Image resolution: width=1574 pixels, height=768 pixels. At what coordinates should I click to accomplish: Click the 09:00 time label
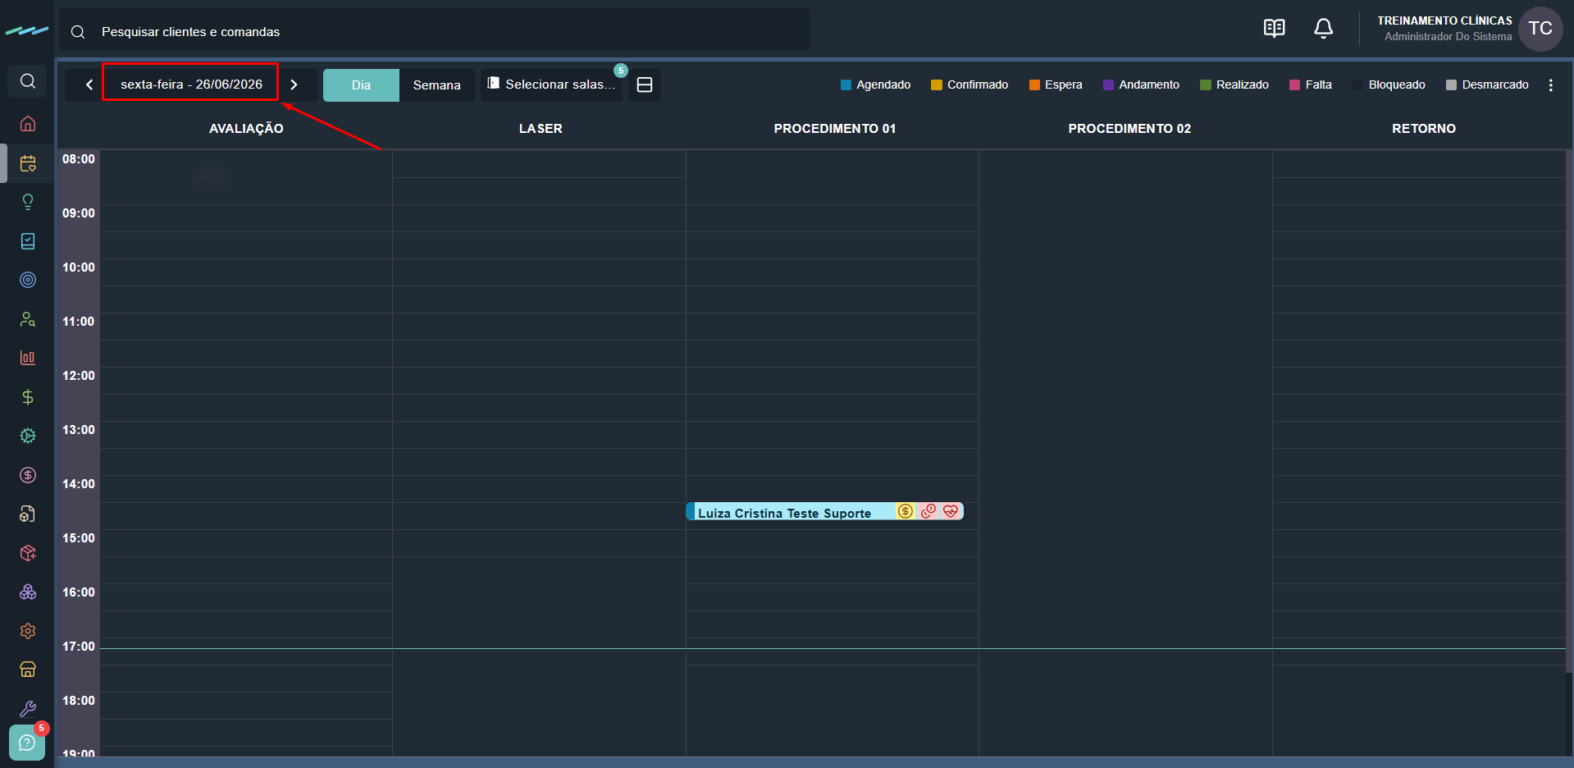click(x=79, y=213)
